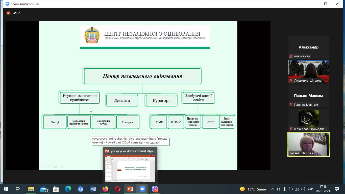The height and width of the screenshot is (194, 345).
Task: Select Панько Максим's participant tile
Action: [x=308, y=96]
